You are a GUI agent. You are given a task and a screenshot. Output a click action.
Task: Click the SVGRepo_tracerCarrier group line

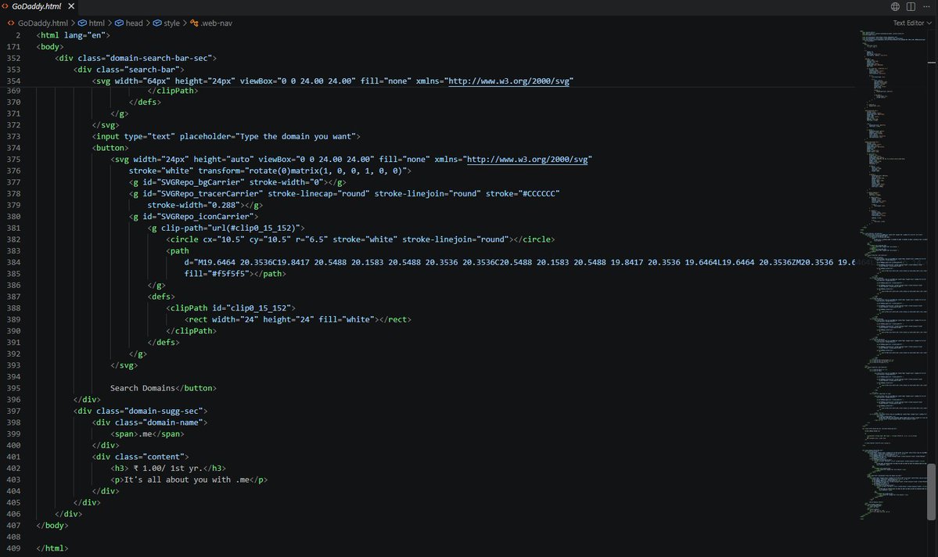point(344,193)
